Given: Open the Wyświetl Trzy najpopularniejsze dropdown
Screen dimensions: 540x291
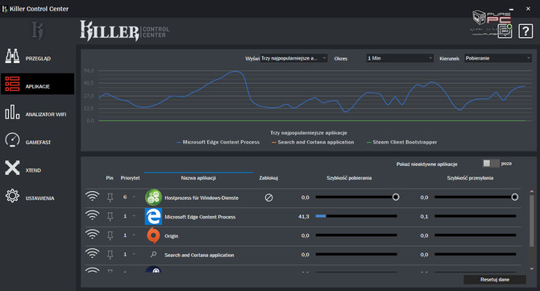Looking at the screenshot, I should 293,58.
